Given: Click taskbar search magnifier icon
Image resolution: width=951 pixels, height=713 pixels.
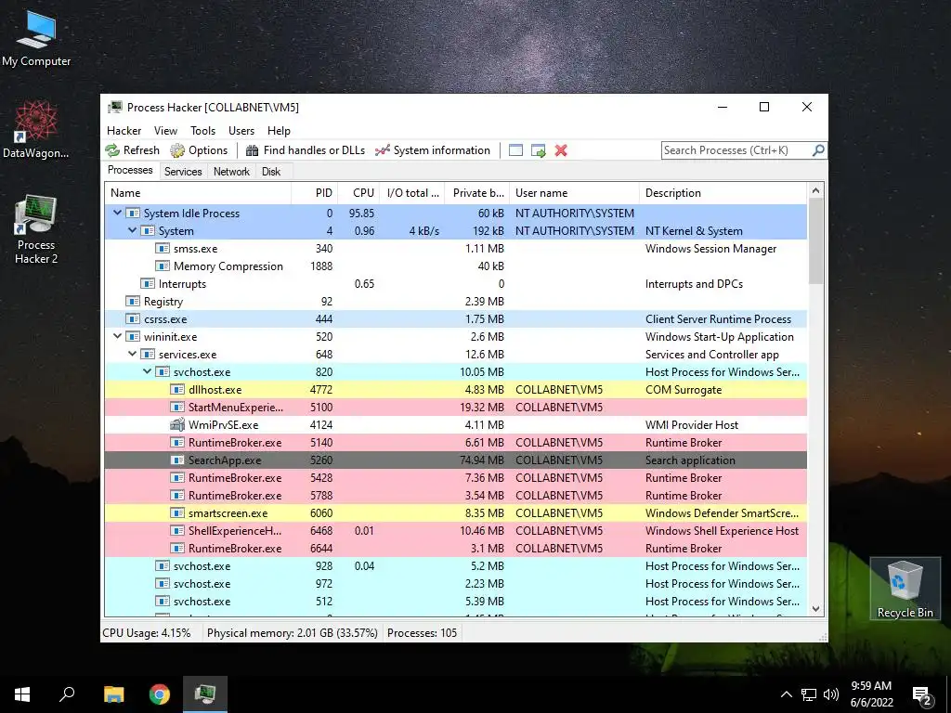Looking at the screenshot, I should [x=67, y=694].
